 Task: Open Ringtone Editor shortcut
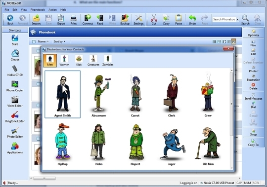click(15, 117)
